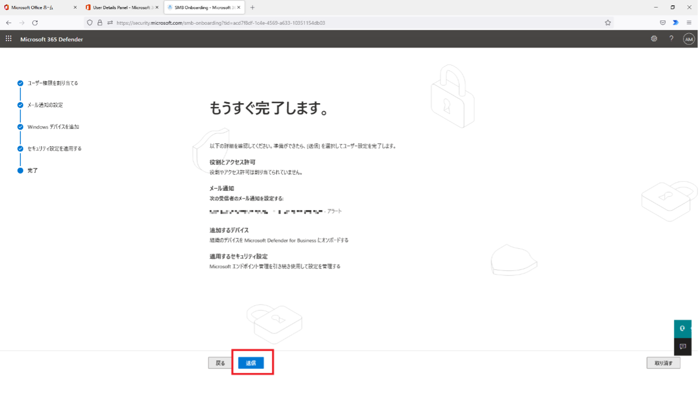Click the 送信 button
The height and width of the screenshot is (397, 699).
click(x=251, y=363)
